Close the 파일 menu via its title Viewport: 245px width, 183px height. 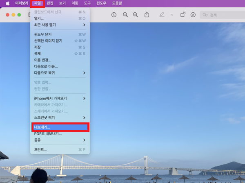coord(37,3)
